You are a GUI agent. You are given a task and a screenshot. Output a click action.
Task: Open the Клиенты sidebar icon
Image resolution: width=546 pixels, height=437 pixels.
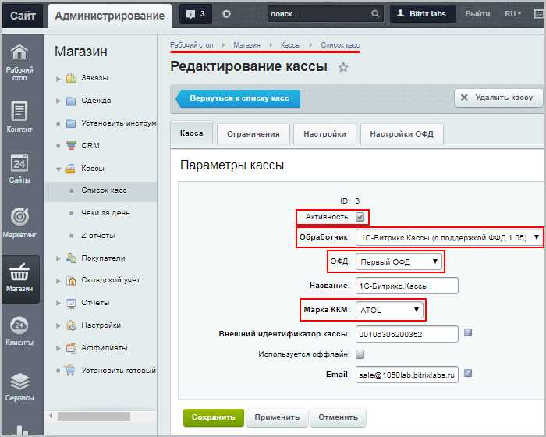pos(19,325)
